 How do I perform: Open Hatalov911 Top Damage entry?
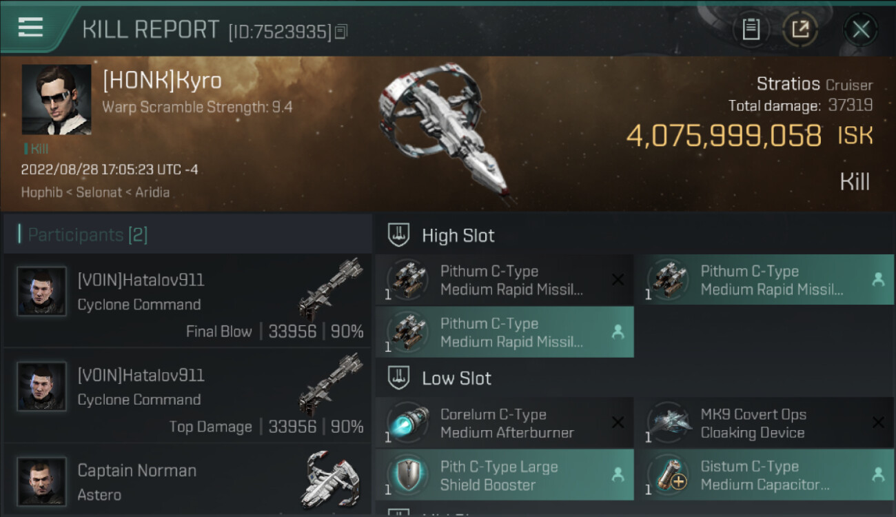coord(187,396)
